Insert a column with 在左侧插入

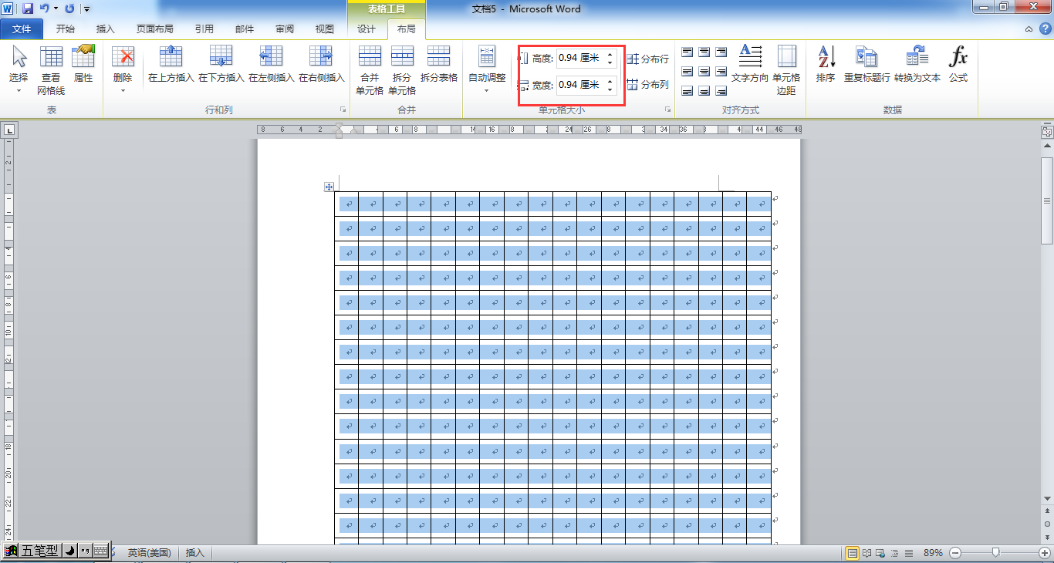(271, 65)
